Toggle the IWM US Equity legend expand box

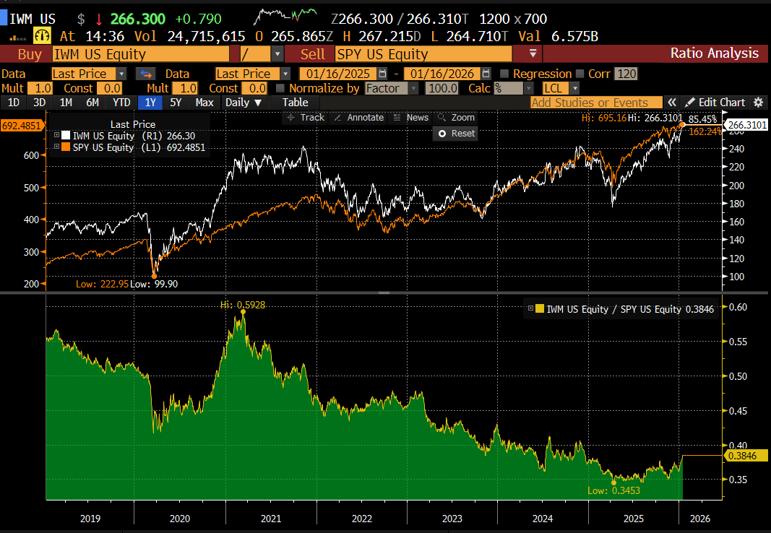56,135
